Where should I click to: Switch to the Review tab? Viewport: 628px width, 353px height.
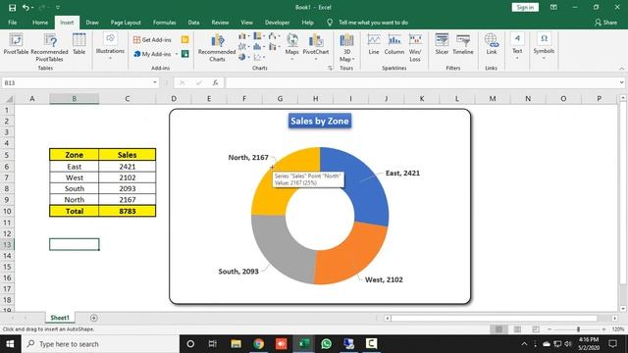click(220, 23)
